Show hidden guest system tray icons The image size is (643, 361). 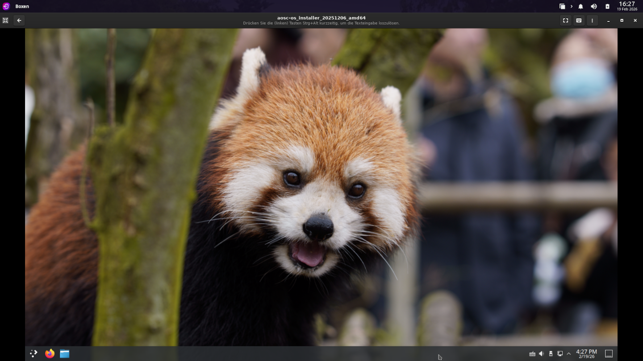568,353
